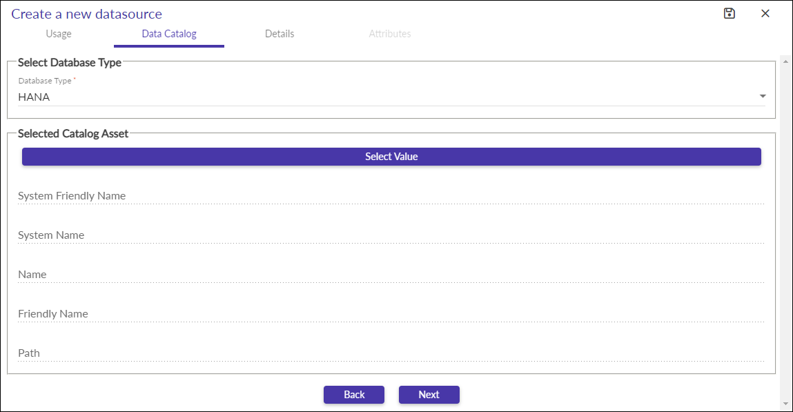Expand the Database Type dropdown arrow

point(763,96)
